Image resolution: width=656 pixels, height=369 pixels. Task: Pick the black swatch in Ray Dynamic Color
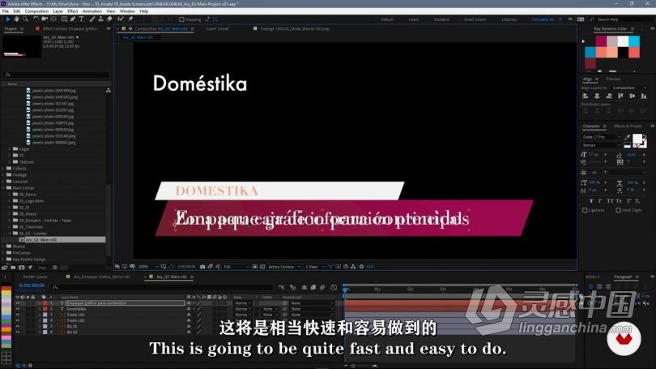pyautogui.click(x=624, y=52)
